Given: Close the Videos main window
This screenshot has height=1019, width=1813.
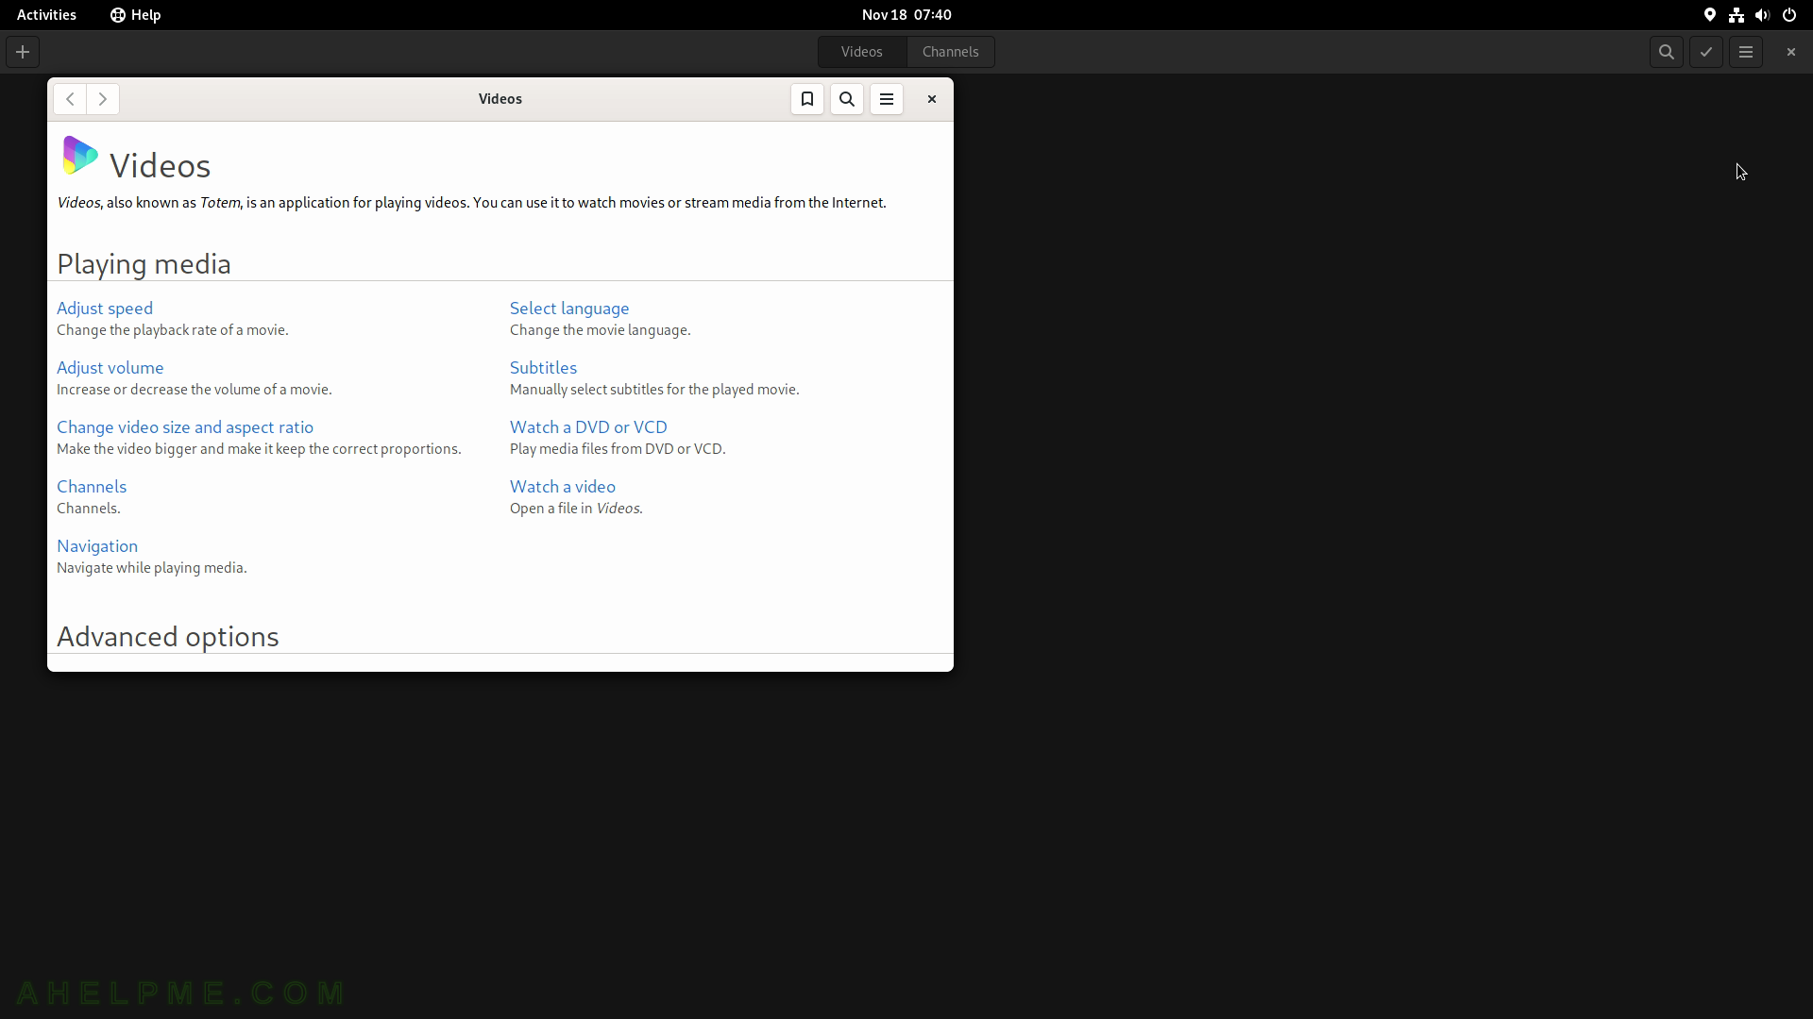Looking at the screenshot, I should (x=1791, y=52).
